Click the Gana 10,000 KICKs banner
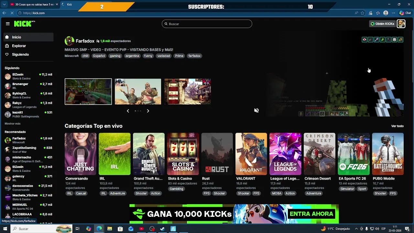 (x=234, y=214)
